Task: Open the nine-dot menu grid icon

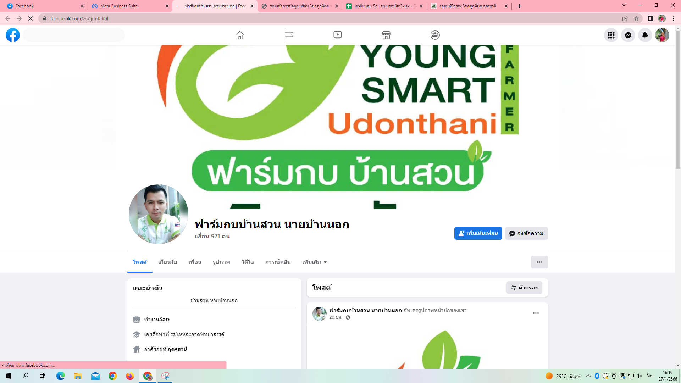Action: pos(611,35)
